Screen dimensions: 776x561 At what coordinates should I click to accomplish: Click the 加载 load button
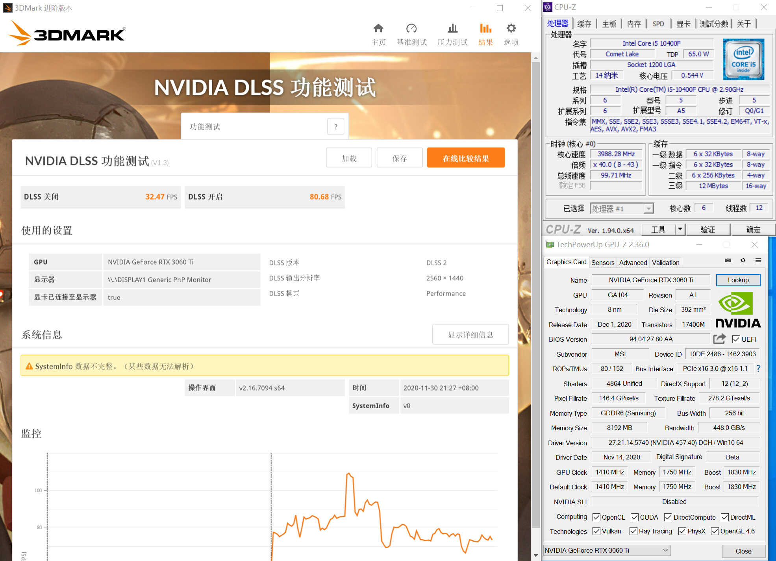pyautogui.click(x=349, y=158)
